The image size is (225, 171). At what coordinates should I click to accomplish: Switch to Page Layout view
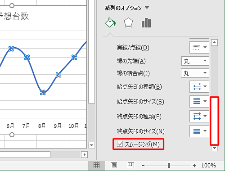pyautogui.click(x=114, y=166)
